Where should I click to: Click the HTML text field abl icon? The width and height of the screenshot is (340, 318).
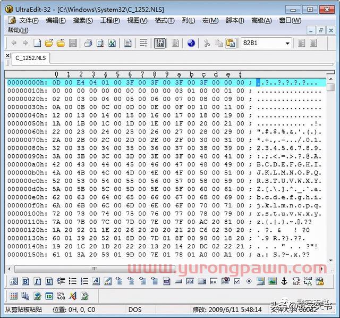(190, 281)
